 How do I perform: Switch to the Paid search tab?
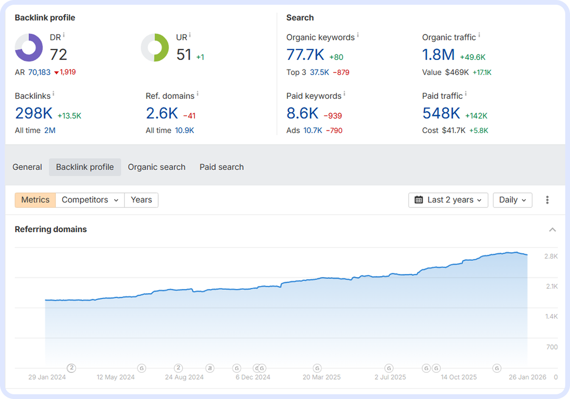point(221,167)
